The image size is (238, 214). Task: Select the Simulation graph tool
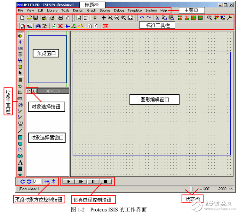pos(20,92)
